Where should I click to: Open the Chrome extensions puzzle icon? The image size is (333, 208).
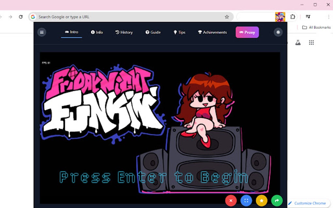293,17
